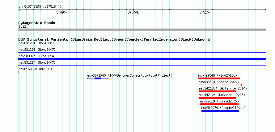The width and height of the screenshot is (275, 132).
Task: Click the nsv442106 (McCarroll2008) label
Action: point(222,95)
